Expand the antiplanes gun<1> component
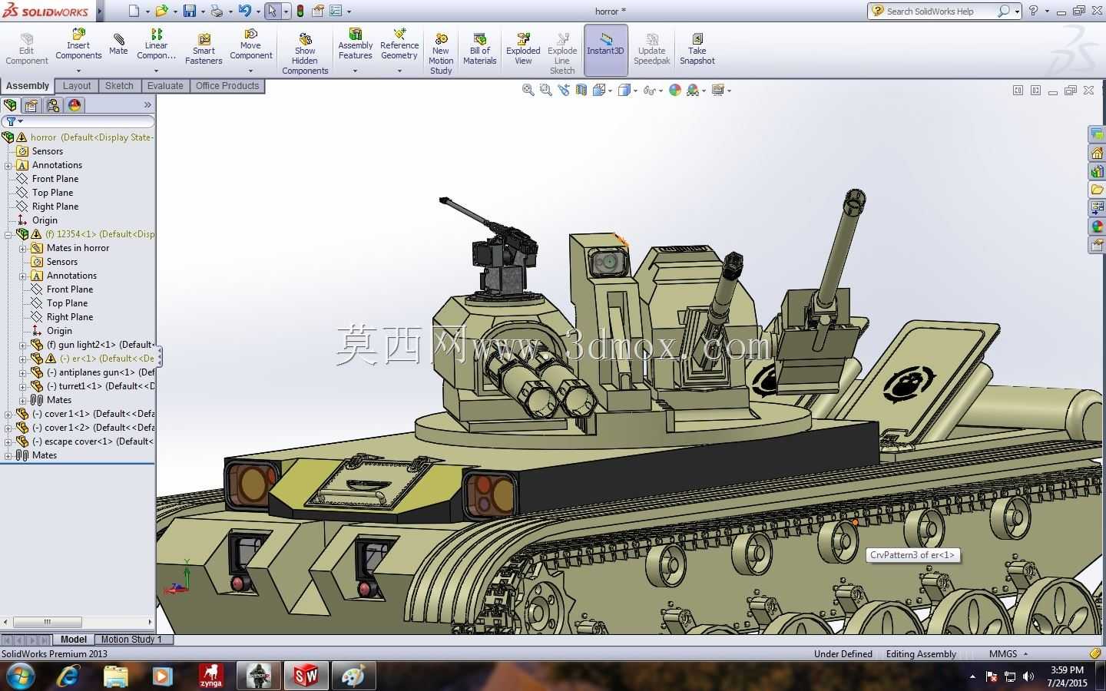Viewport: 1106px width, 691px height. pos(23,372)
